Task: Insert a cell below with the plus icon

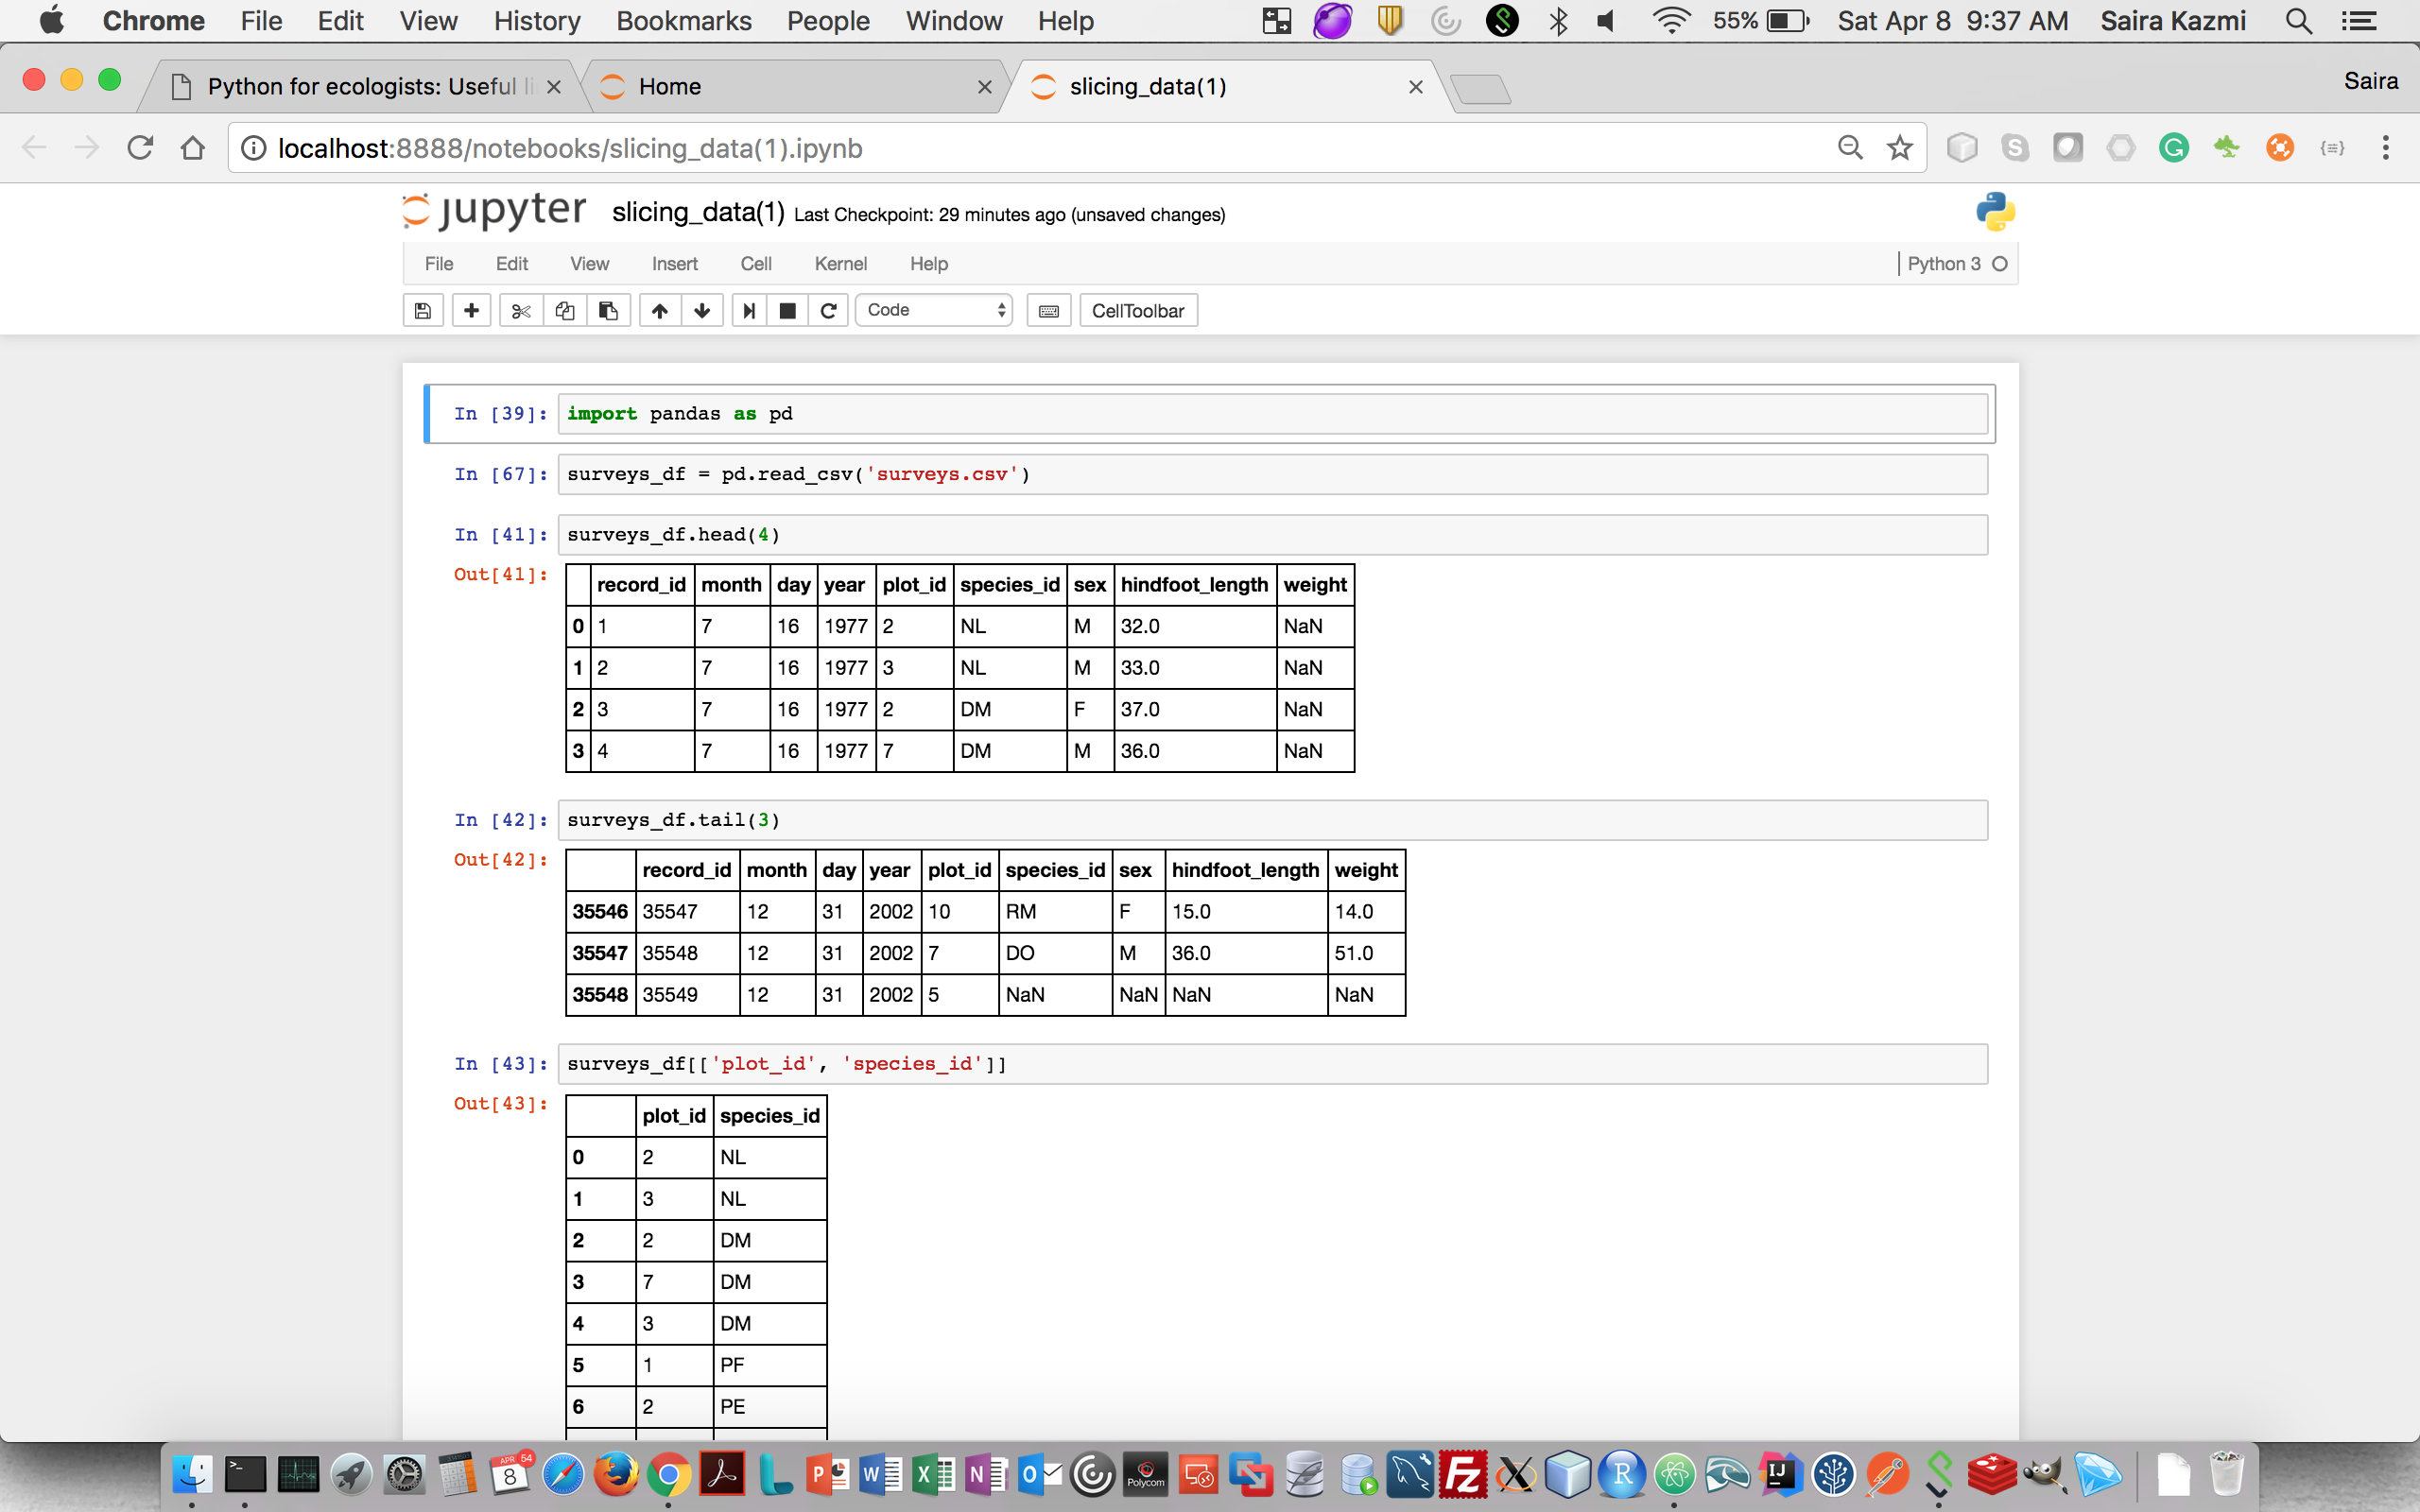Action: pyautogui.click(x=471, y=311)
